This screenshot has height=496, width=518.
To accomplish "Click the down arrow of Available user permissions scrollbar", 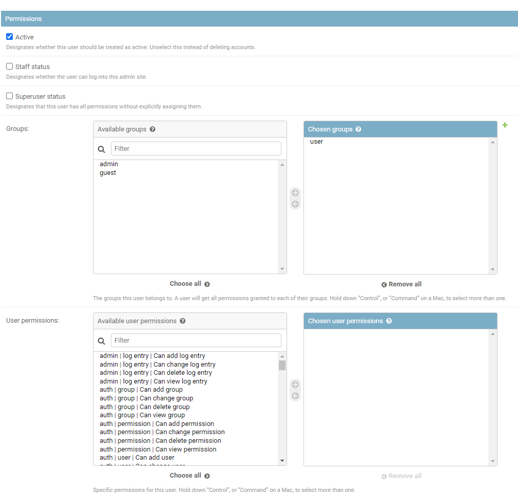I will coord(282,461).
